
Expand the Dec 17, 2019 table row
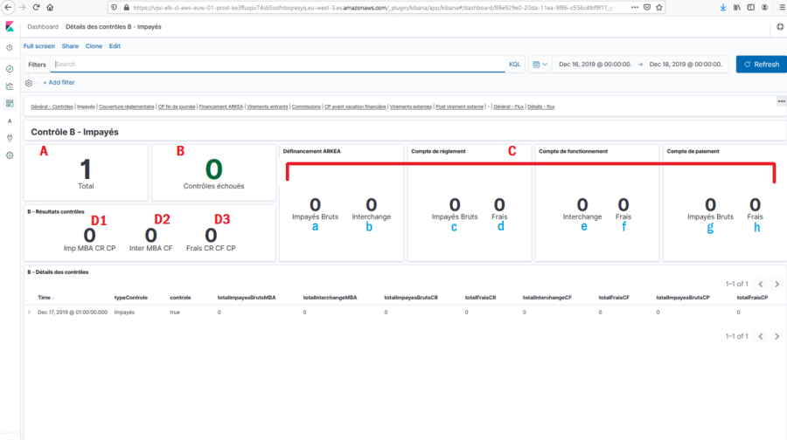tap(29, 312)
